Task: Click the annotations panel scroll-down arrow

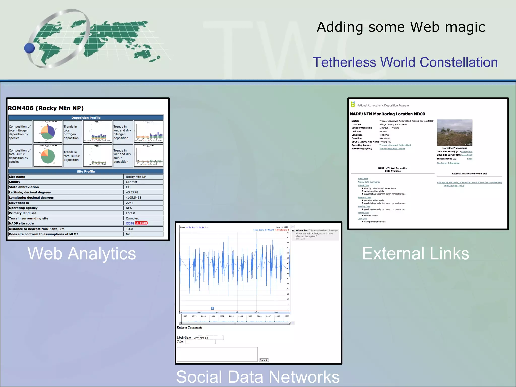Action: coord(293,323)
